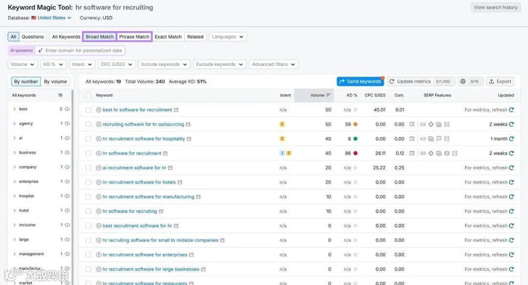The image size is (528, 285).
Task: Open table settings gear icon
Action: click(463, 81)
